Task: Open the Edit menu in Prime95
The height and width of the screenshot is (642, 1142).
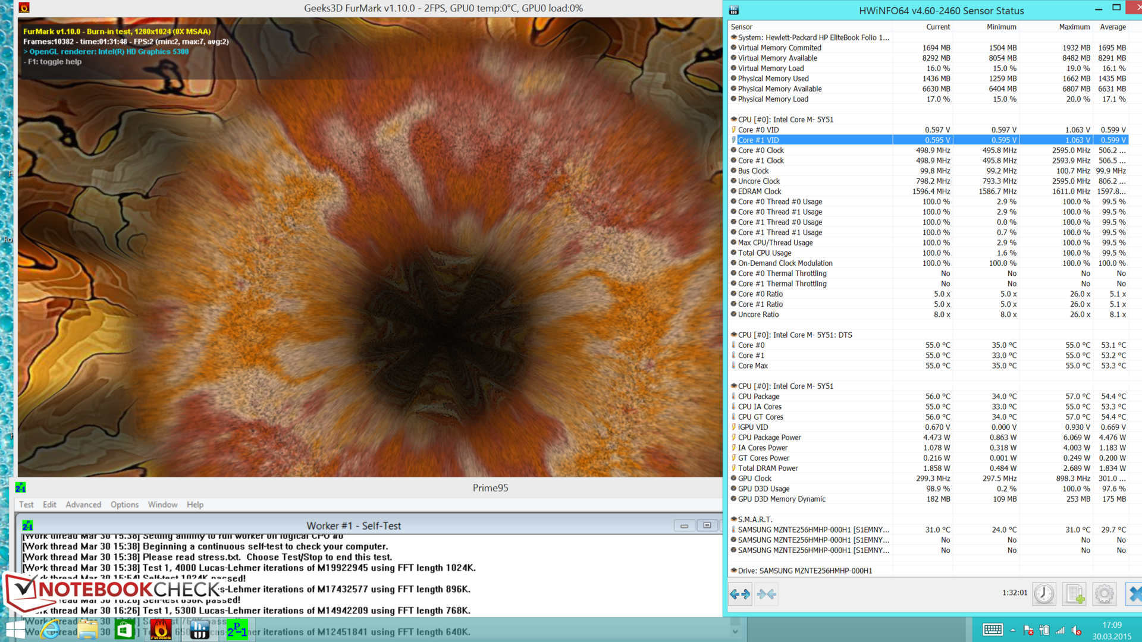Action: [x=49, y=504]
